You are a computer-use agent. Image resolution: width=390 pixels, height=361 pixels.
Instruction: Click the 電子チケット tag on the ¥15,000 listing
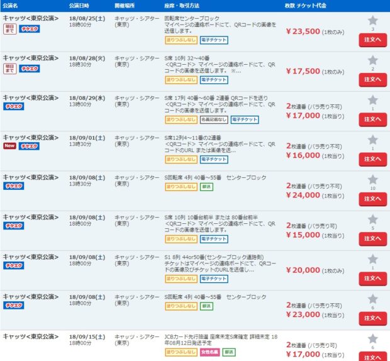coord(214,239)
